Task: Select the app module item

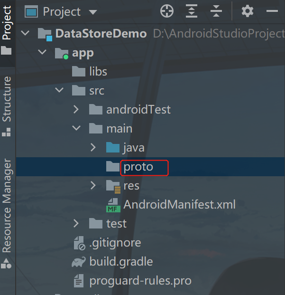Action: (x=83, y=53)
